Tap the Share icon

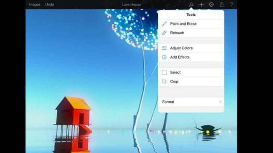point(221,5)
